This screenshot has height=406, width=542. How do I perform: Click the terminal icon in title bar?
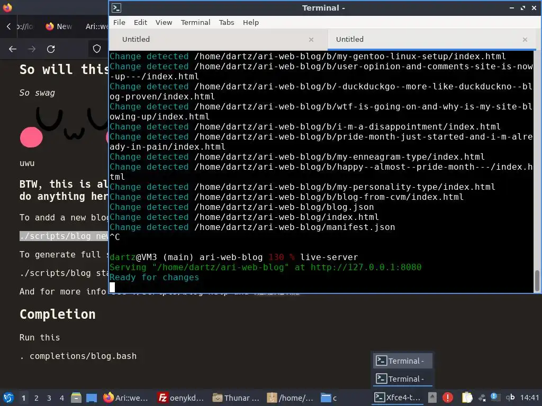coord(116,7)
